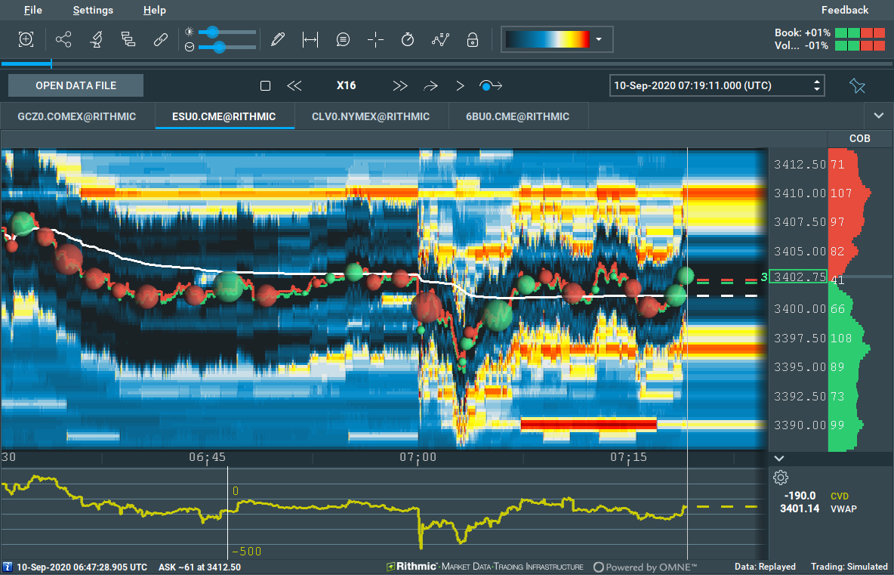
Task: Toggle the pin icon beside date field
Action: [x=857, y=85]
